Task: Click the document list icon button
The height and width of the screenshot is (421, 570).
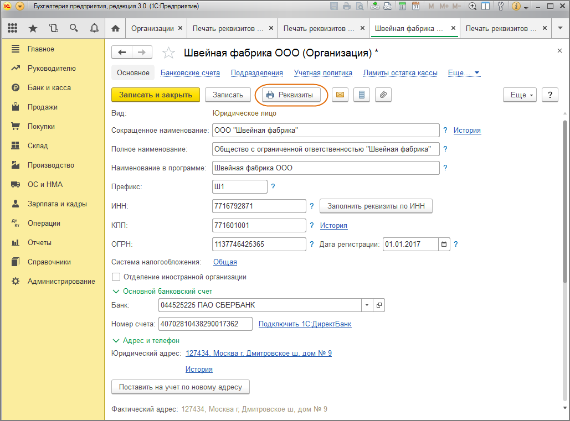Action: click(x=362, y=95)
